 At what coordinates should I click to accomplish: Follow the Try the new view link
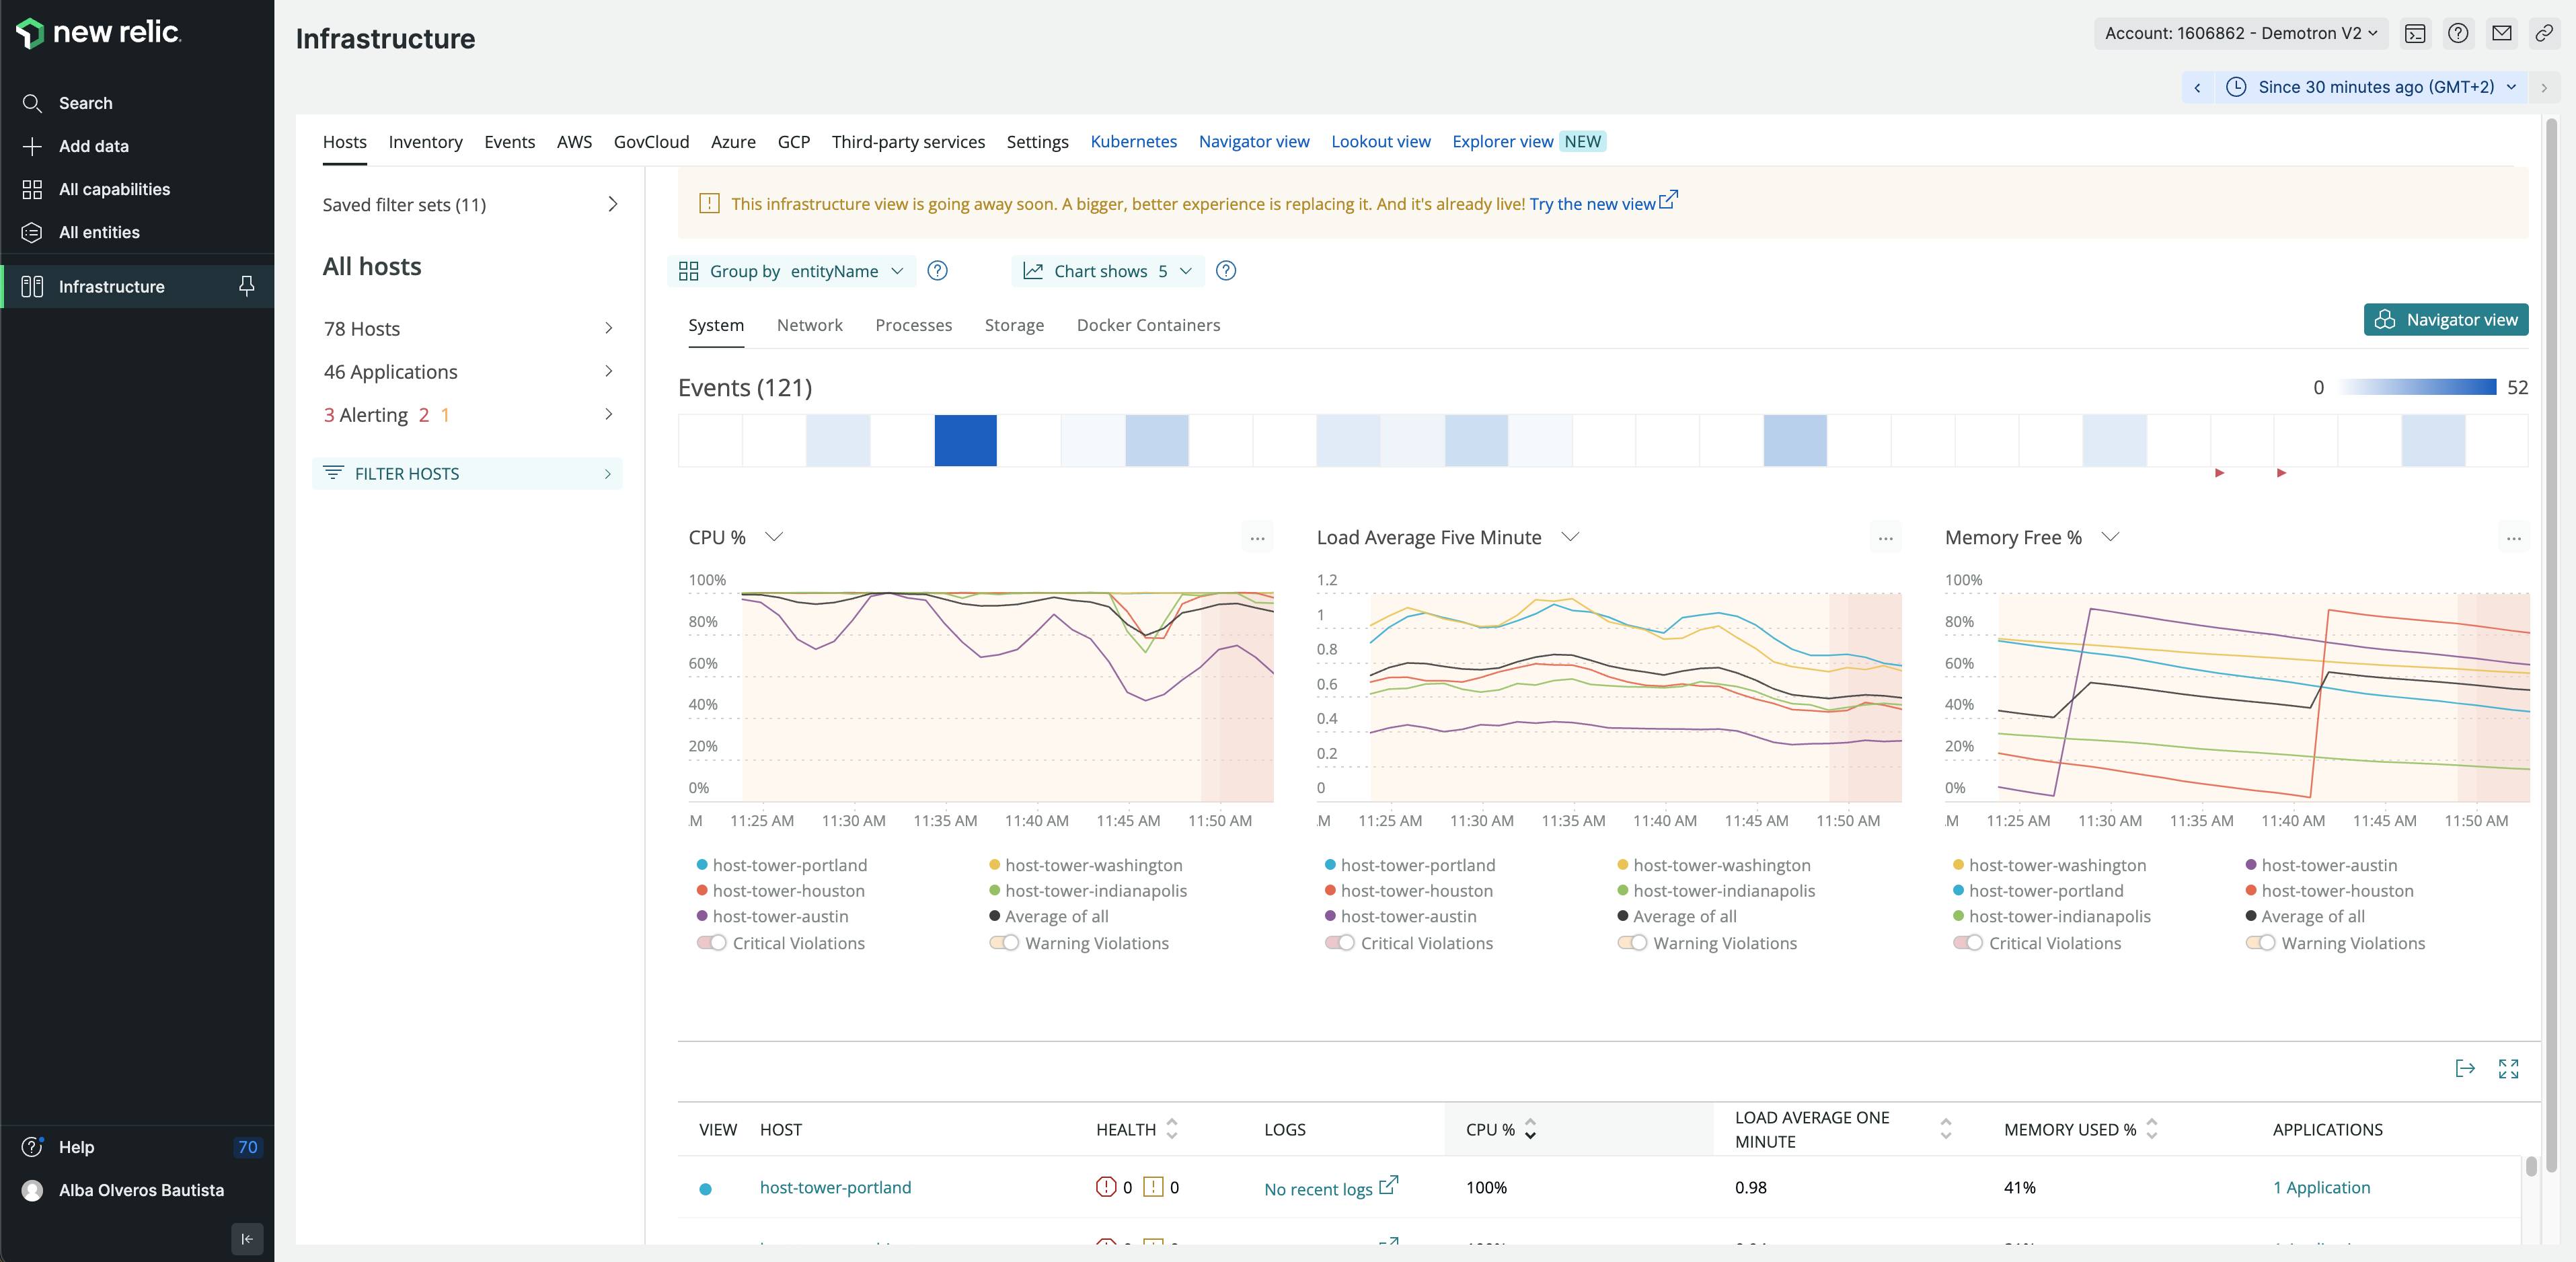[1603, 203]
